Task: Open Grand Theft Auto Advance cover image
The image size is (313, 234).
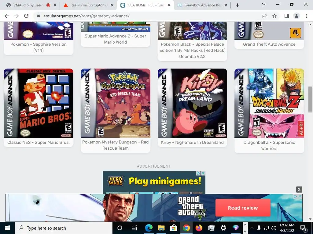Action: pos(269,31)
